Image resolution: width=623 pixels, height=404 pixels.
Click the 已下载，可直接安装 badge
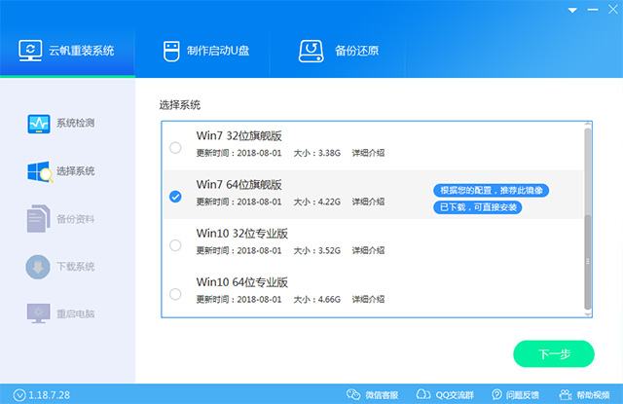pyautogui.click(x=478, y=207)
